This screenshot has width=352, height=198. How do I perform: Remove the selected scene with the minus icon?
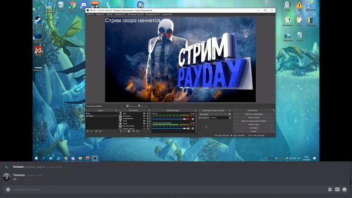click(92, 131)
